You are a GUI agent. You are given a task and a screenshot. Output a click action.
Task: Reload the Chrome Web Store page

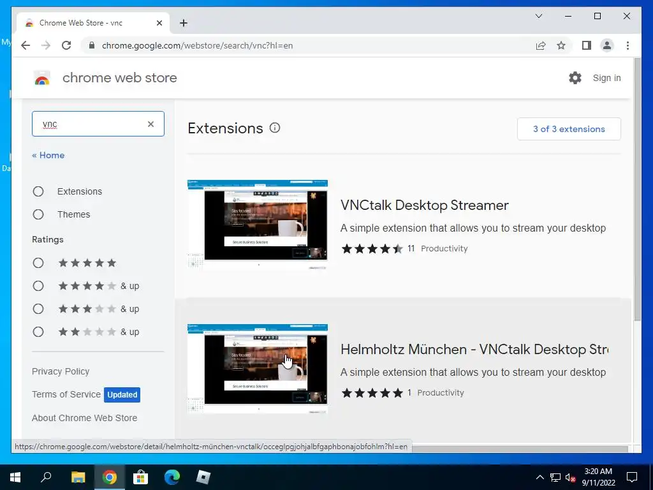tap(66, 45)
